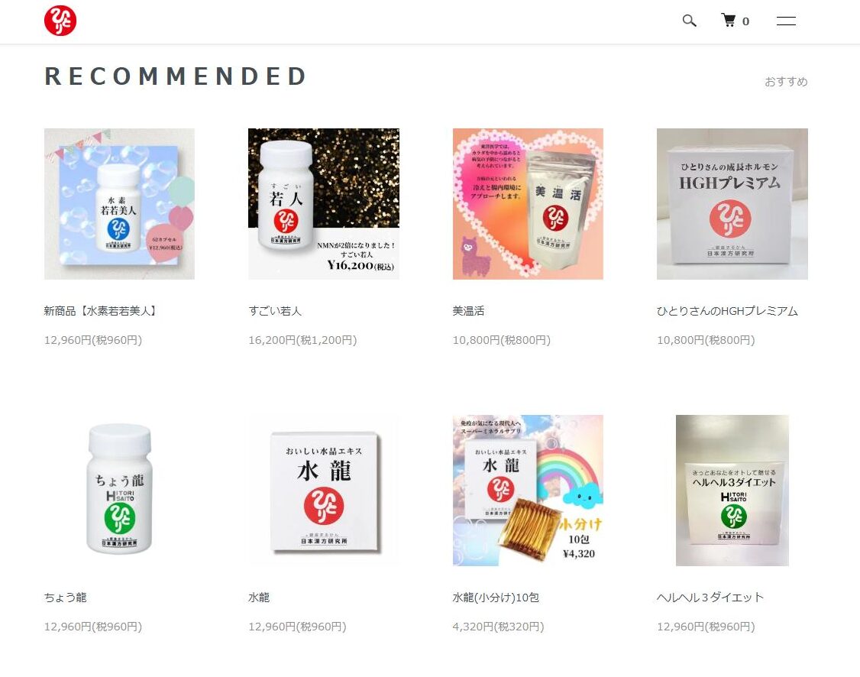Image resolution: width=860 pixels, height=677 pixels.
Task: Click the 美温活 title link
Action: click(x=468, y=311)
